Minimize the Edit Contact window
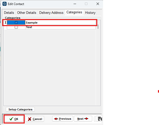159x125 pixels. click(75, 4)
